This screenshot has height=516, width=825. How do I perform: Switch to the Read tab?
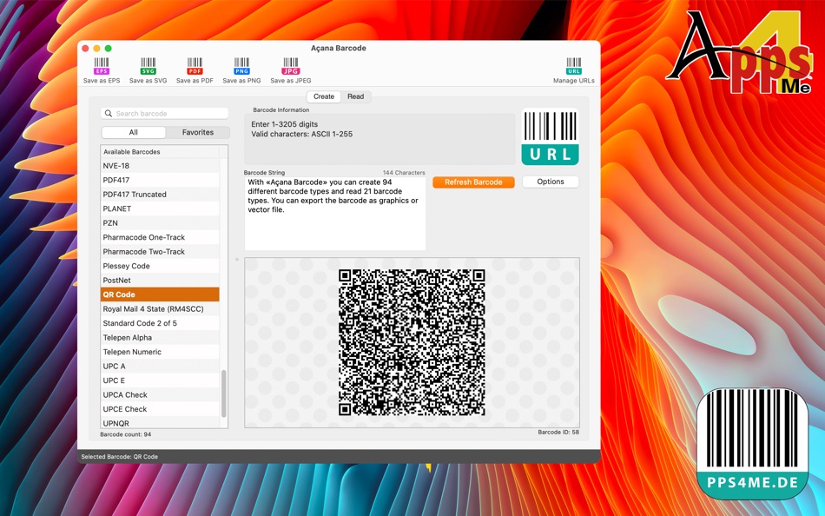click(356, 96)
